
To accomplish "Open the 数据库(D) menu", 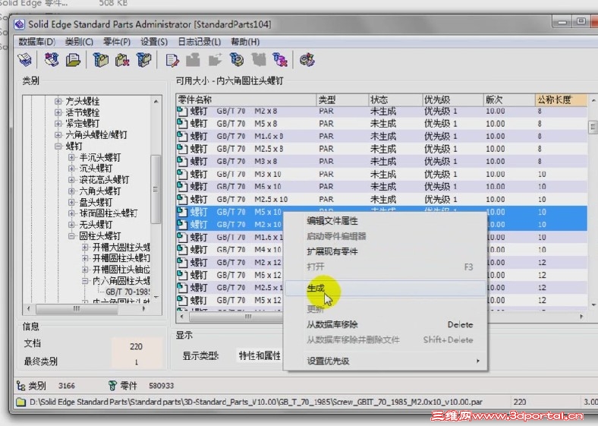I will 37,42.
